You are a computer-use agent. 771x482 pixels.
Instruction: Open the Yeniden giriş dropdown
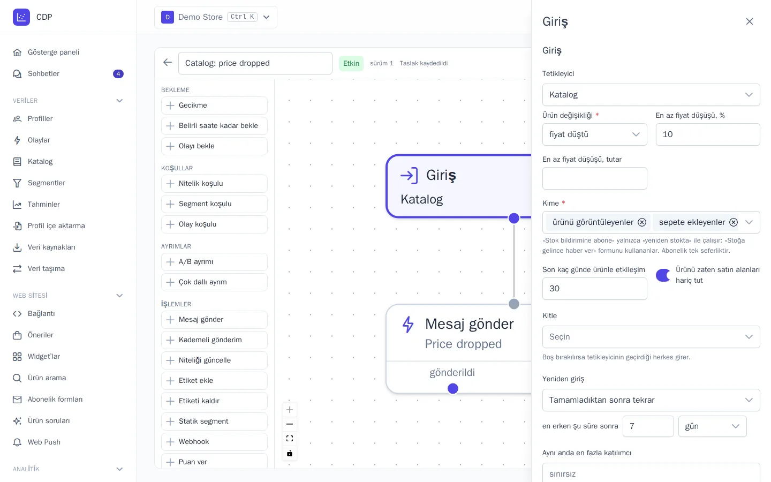click(x=651, y=400)
